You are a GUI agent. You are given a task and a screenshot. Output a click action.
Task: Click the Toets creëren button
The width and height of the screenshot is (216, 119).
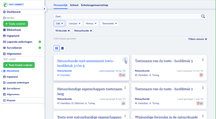[16, 24]
